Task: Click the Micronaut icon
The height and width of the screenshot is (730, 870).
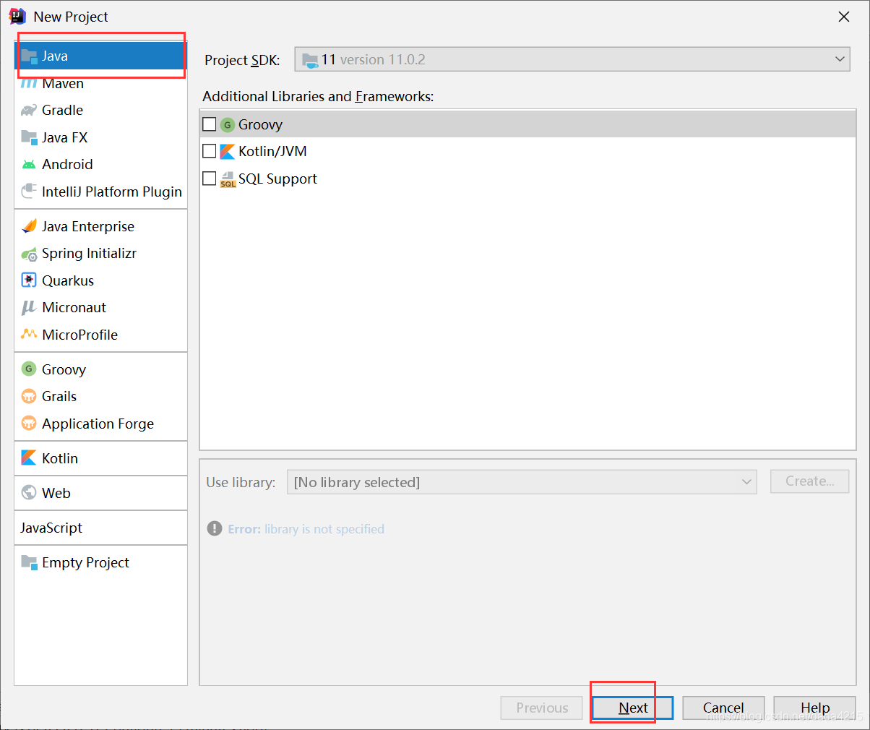Action: tap(29, 307)
